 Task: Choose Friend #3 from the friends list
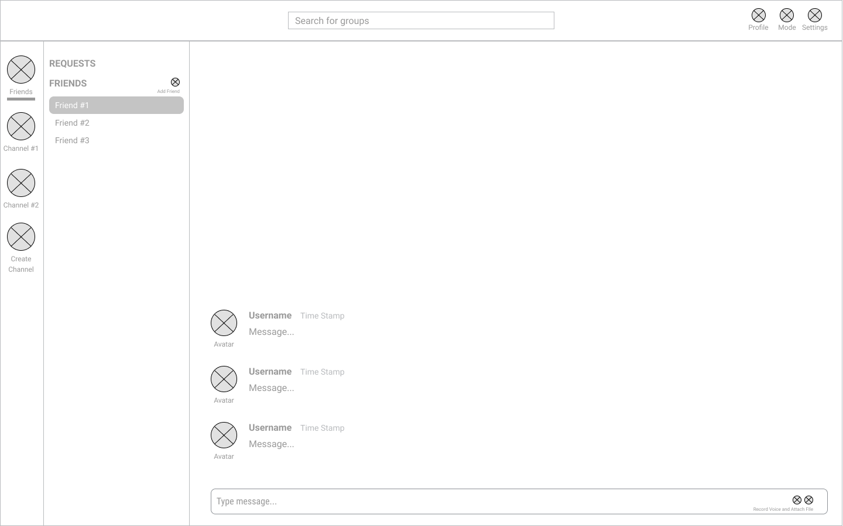[73, 140]
